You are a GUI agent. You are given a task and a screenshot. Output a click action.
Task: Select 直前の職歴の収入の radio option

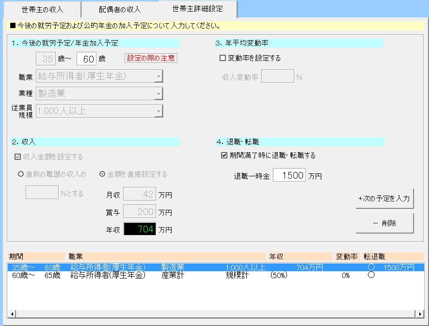click(x=21, y=174)
